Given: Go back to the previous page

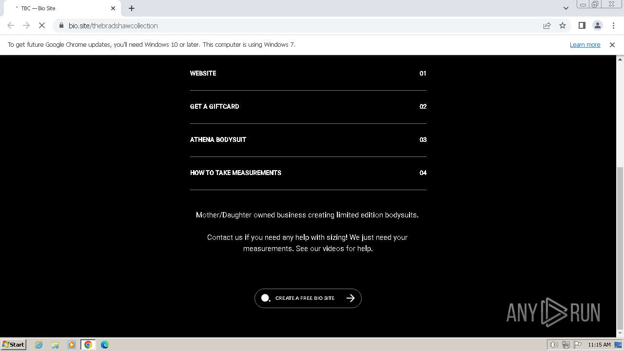Looking at the screenshot, I should (x=11, y=25).
